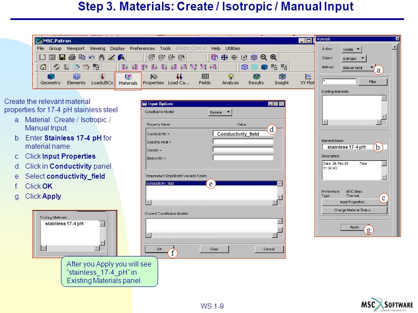Open the Preferences menu
Viewport: 418px width, 313px height.
tap(142, 48)
